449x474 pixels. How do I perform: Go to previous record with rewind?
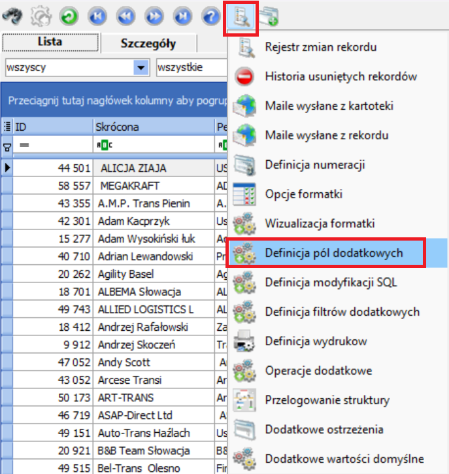click(125, 16)
